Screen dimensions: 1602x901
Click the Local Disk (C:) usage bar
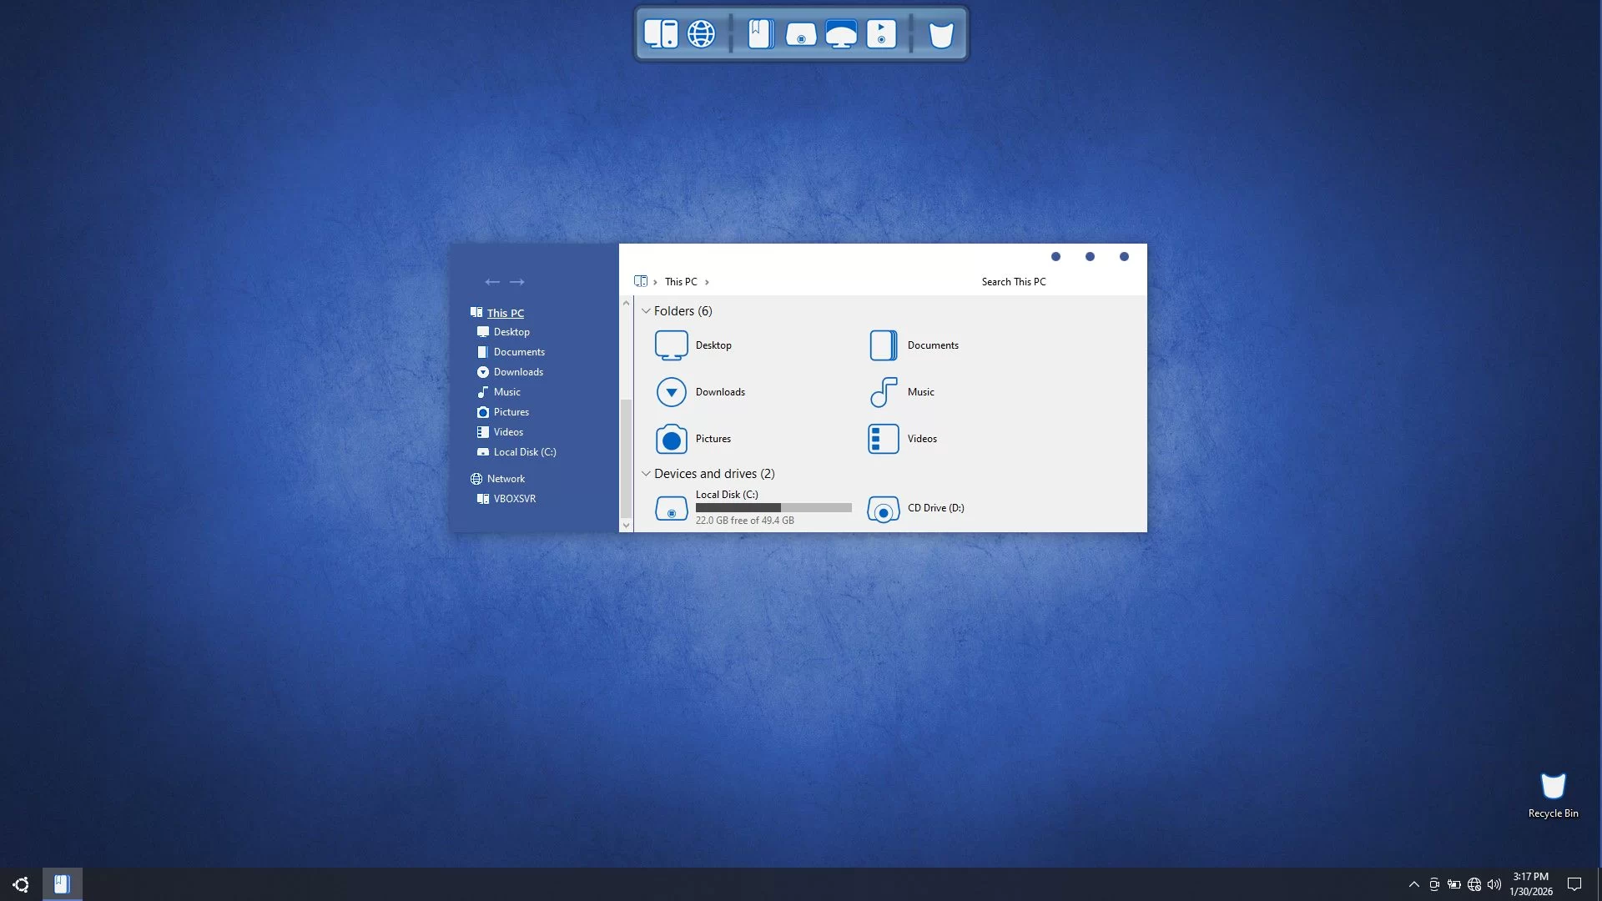click(x=773, y=507)
